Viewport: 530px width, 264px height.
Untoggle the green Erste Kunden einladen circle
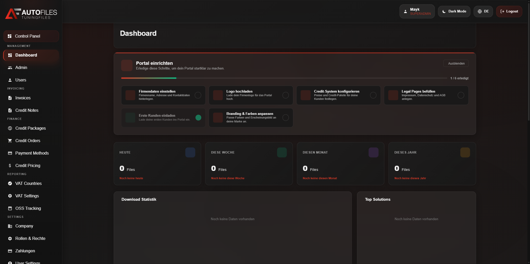(198, 117)
